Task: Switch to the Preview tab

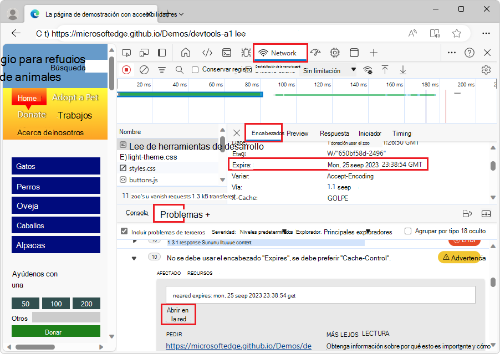Action: point(297,133)
